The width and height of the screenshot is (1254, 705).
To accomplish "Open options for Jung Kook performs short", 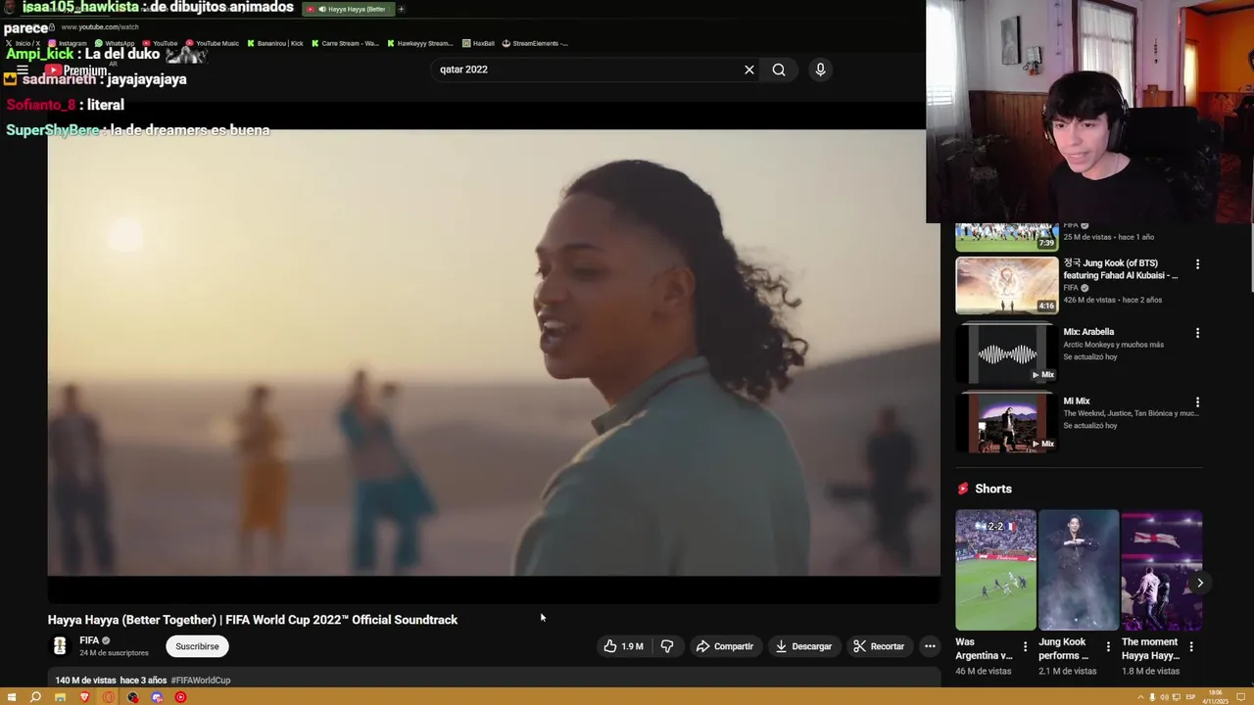I will click(x=1109, y=647).
